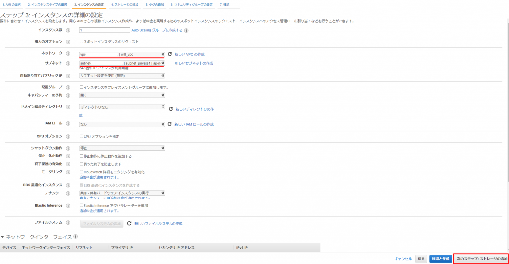Collapse ネットワークインターフェイス section
The width and height of the screenshot is (509, 264).
(x=2, y=237)
